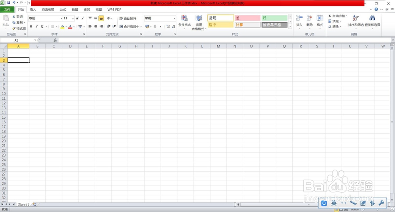Toggle align text left
Image resolution: width=395 pixels, height=212 pixels.
point(90,26)
